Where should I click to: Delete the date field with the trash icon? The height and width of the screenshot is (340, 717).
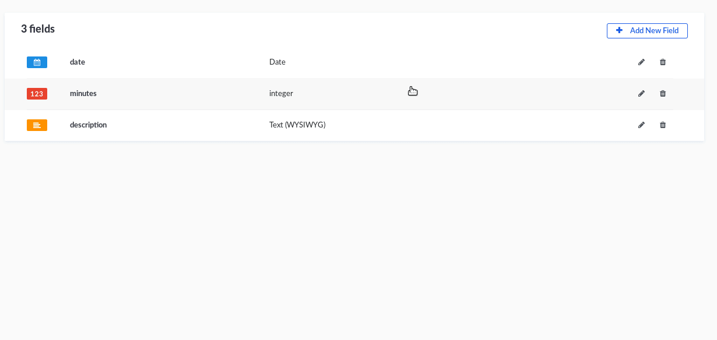point(663,62)
